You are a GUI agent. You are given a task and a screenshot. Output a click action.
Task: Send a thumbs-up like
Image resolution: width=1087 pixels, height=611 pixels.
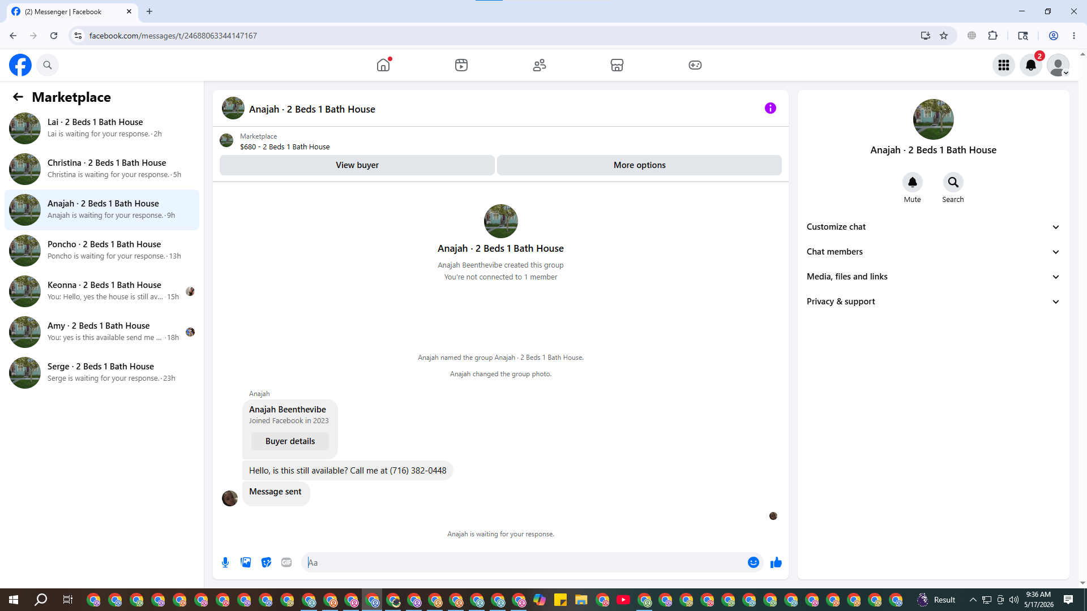[776, 562]
